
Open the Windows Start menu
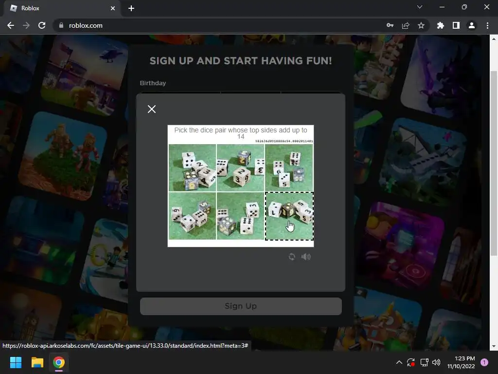pyautogui.click(x=16, y=362)
